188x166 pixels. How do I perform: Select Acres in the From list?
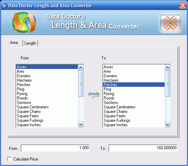47,67
